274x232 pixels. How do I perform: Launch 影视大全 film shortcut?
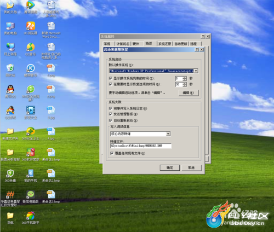31,111
